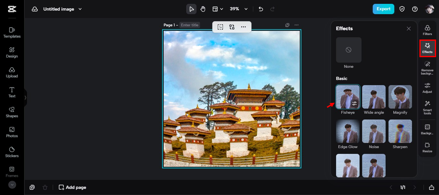This screenshot has height=195, width=439.
Task: Open the Stickers sidebar panel
Action: 12,152
